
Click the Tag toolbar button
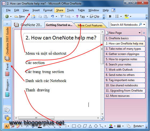(x=80, y=16)
